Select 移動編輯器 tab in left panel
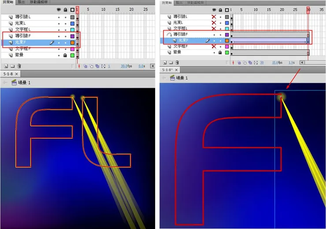Screen dimensions: 326x229 coord(38,2)
